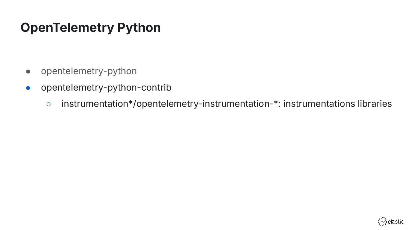This screenshot has height=230, width=410.
Task: Click the hollow circle sub-bullet marker
Action: tap(48, 104)
